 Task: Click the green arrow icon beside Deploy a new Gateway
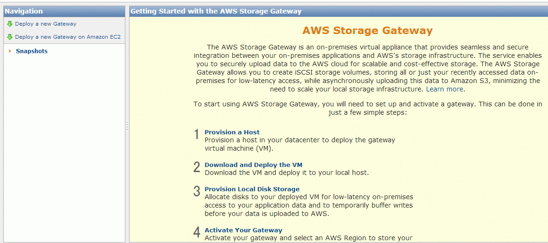(10, 24)
